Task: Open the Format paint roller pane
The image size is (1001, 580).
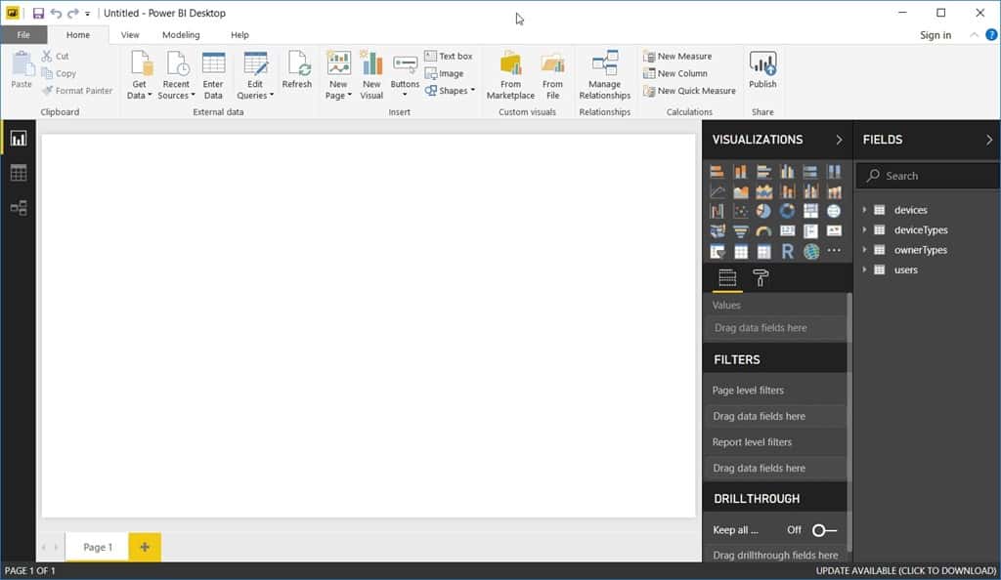Action: (x=761, y=278)
